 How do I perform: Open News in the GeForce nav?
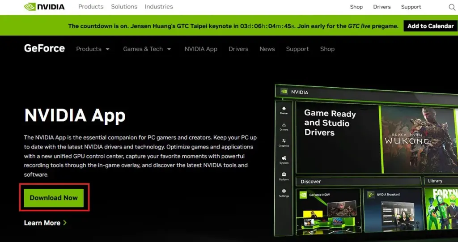pyautogui.click(x=267, y=49)
